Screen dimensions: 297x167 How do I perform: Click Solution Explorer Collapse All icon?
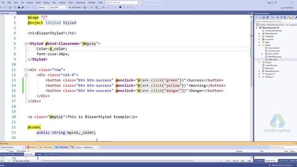point(281,17)
